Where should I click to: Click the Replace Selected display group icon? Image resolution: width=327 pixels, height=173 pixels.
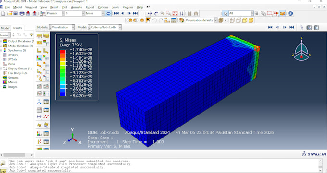[x=130, y=20]
